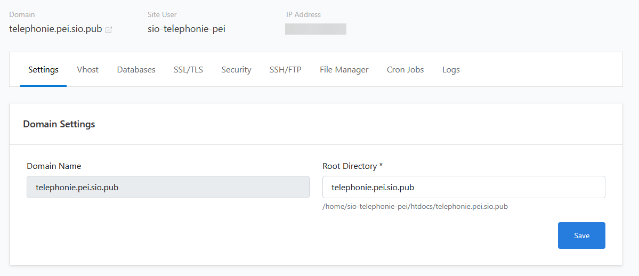Click the /home/sio-telephonie-pei/htdocs path hint
Image resolution: width=639 pixels, height=276 pixels.
(x=415, y=206)
